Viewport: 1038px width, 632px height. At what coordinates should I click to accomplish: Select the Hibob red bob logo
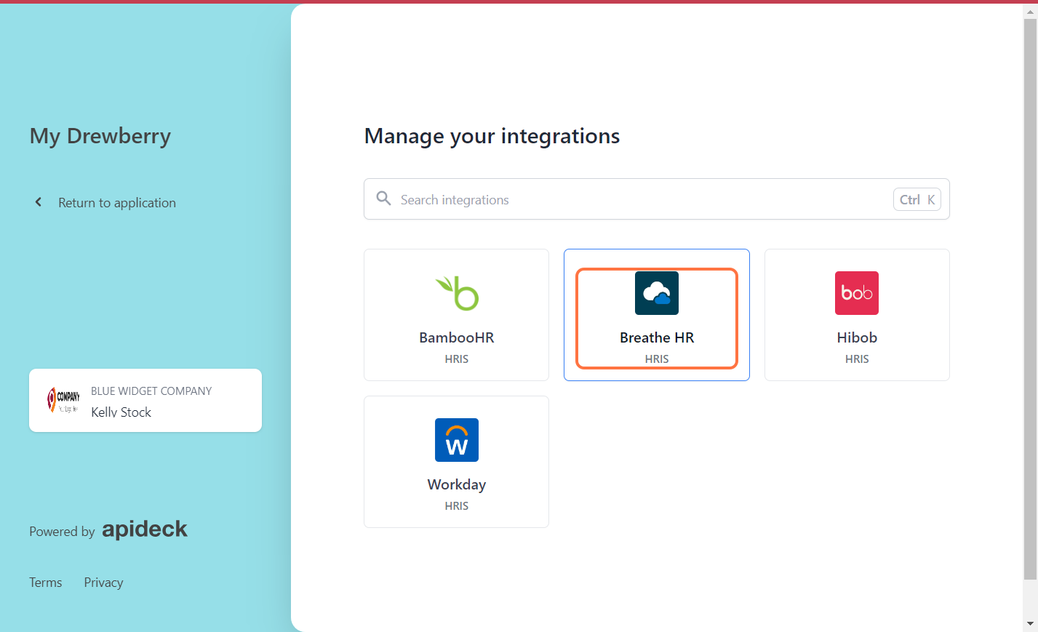tap(857, 293)
